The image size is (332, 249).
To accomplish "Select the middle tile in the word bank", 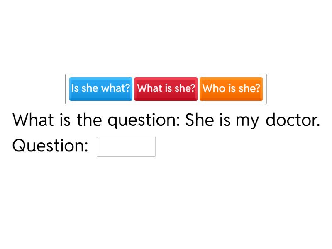I will click(x=166, y=88).
